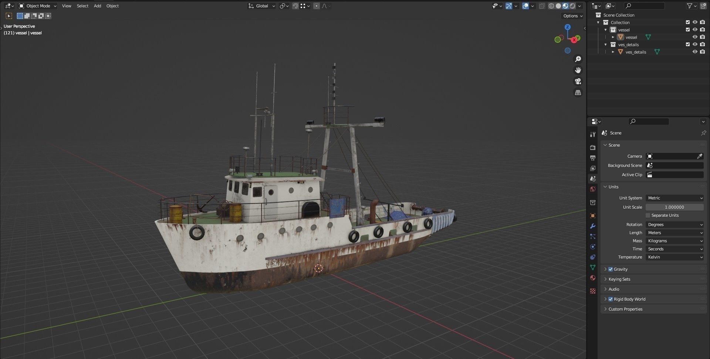Open the Collection properties tab
This screenshot has height=359, width=710.
pyautogui.click(x=593, y=202)
